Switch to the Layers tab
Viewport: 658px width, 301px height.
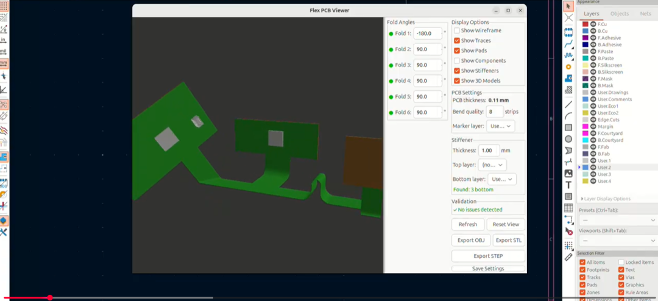591,14
